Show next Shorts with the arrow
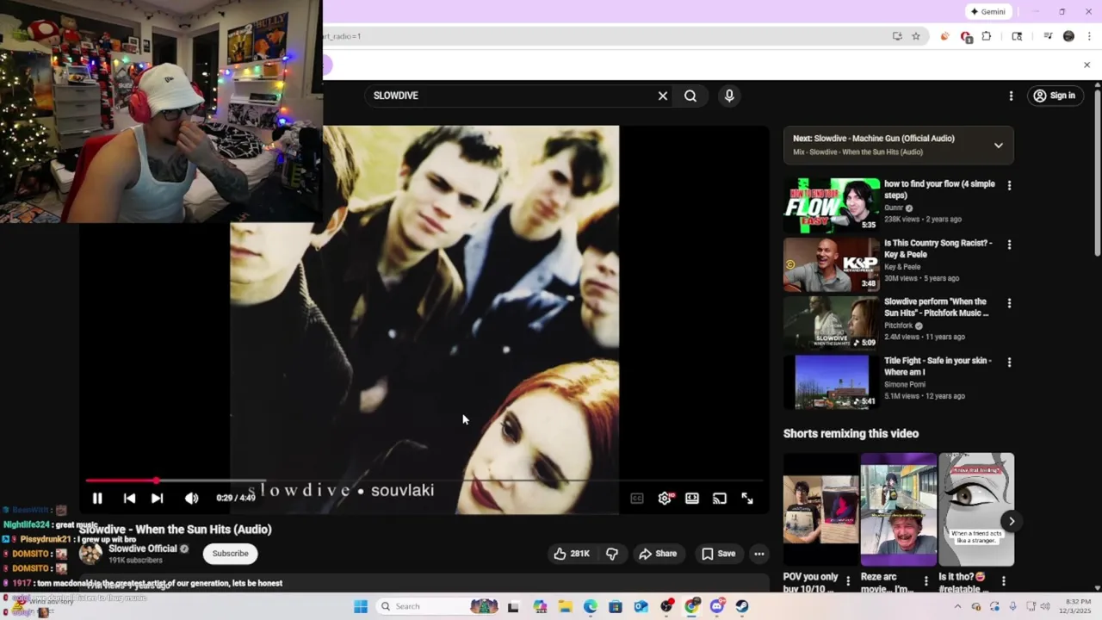1102x620 pixels. coord(1012,521)
